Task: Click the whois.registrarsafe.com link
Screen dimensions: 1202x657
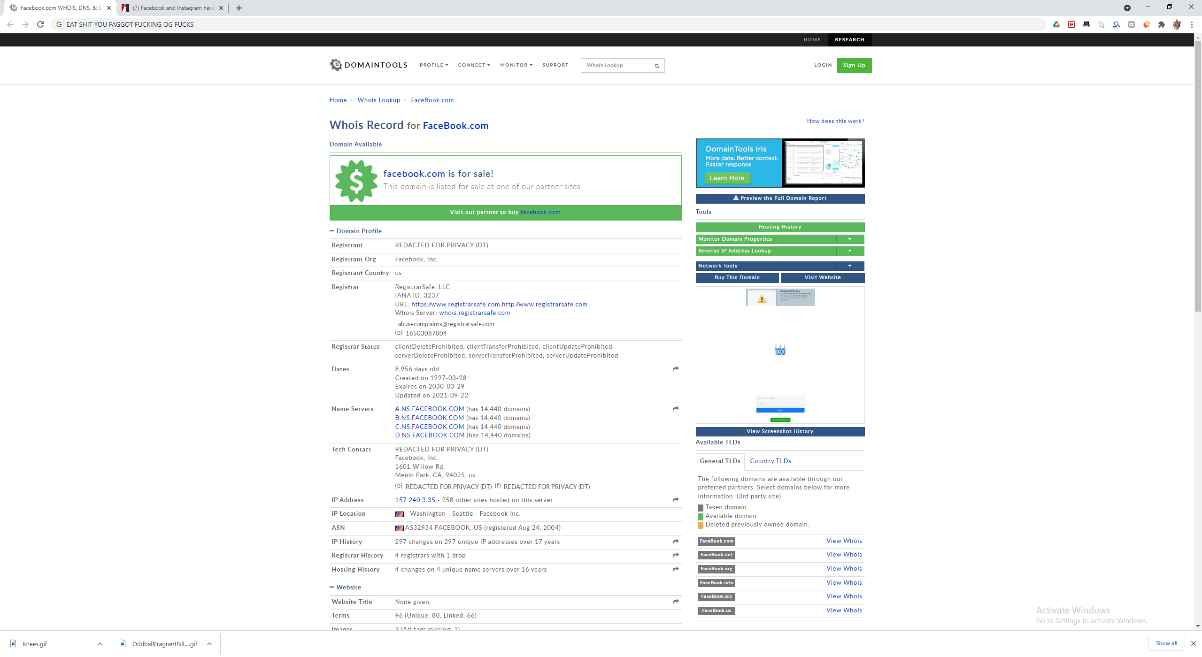Action: click(x=475, y=313)
